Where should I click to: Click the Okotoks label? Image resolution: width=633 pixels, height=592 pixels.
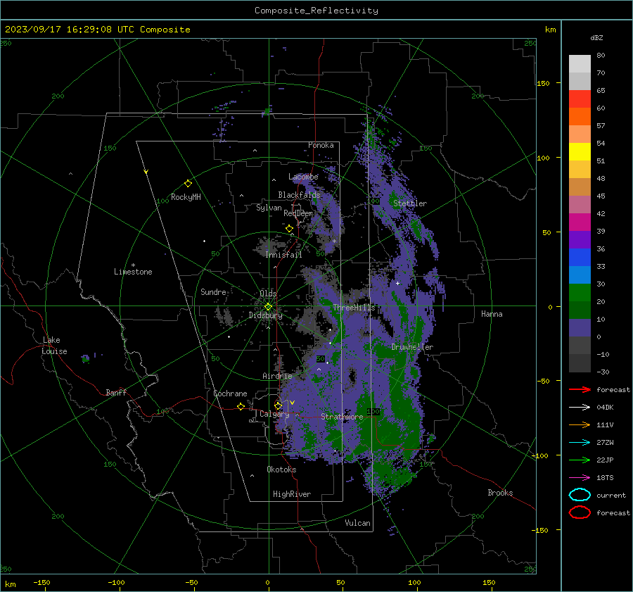281,470
